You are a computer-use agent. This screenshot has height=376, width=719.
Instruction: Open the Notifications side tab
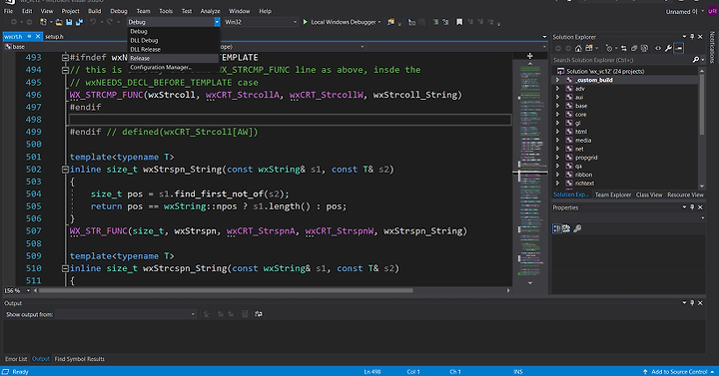click(712, 47)
